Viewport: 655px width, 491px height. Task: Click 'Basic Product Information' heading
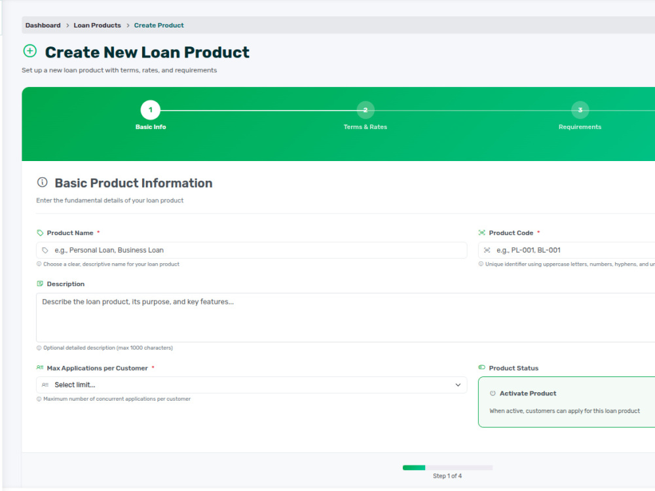(x=134, y=183)
